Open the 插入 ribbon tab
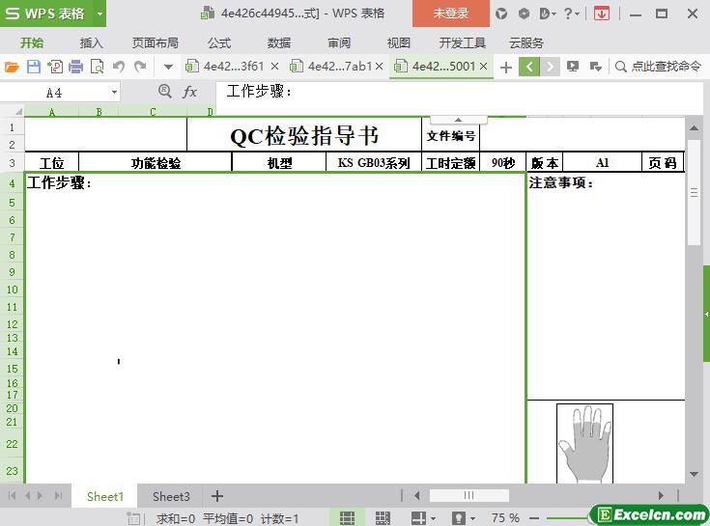Viewport: 710px width, 526px height. pos(92,43)
